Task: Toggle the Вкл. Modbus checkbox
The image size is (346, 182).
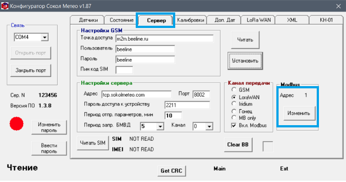Action: pos(234,125)
